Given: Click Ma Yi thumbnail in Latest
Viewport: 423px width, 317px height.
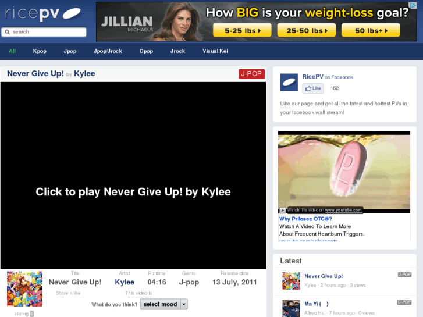Looking at the screenshot, I should point(291,308).
